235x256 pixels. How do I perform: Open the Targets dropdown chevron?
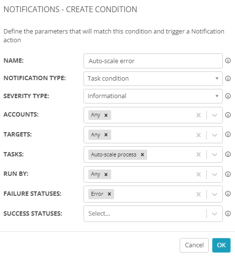pos(215,135)
